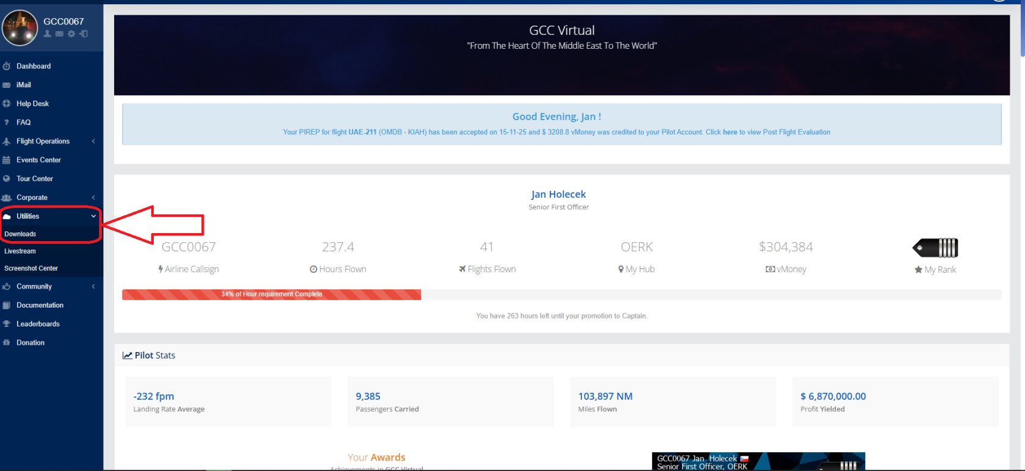Click the 237.4 hours flown value
The image size is (1025, 471).
[x=338, y=247]
